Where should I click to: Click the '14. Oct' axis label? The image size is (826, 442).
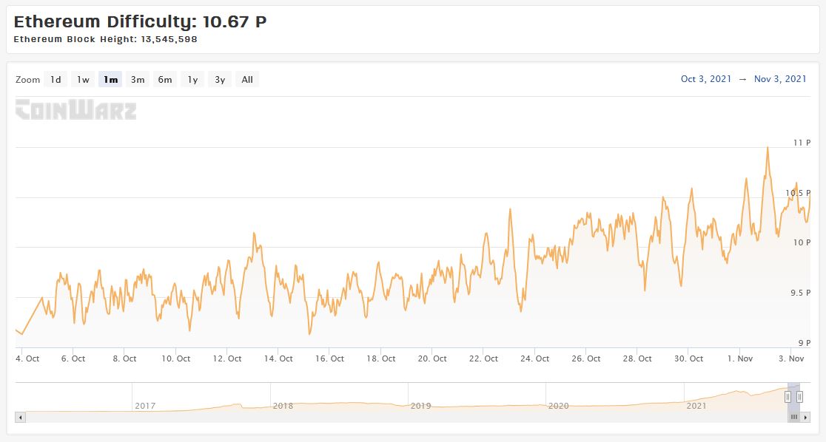[279, 358]
